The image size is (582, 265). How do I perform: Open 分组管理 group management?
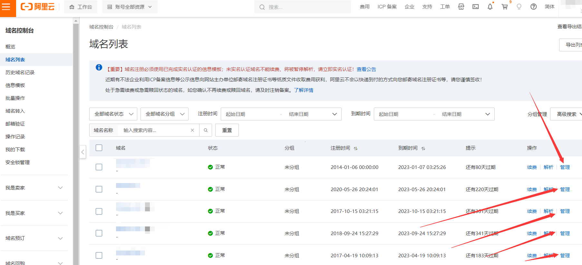[x=537, y=114]
